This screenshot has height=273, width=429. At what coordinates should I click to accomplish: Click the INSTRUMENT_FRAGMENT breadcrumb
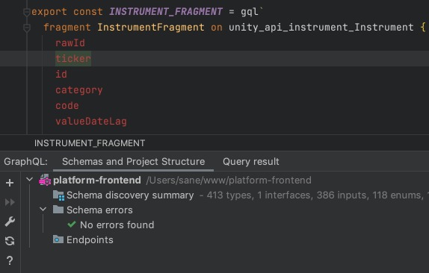click(x=90, y=143)
